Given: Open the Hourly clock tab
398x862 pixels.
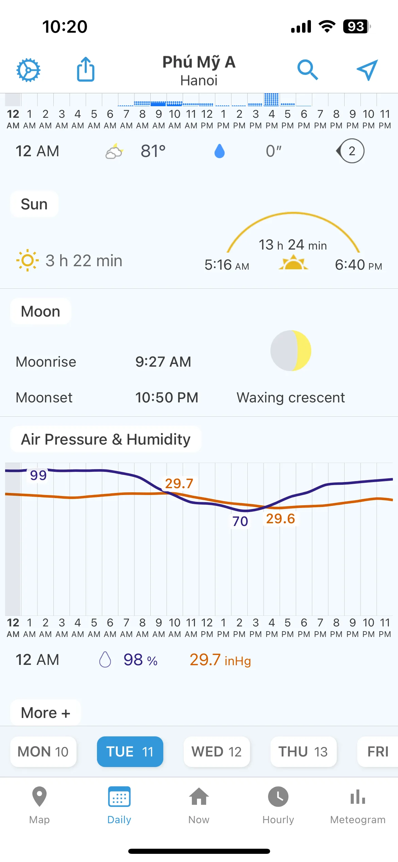Looking at the screenshot, I should [278, 805].
